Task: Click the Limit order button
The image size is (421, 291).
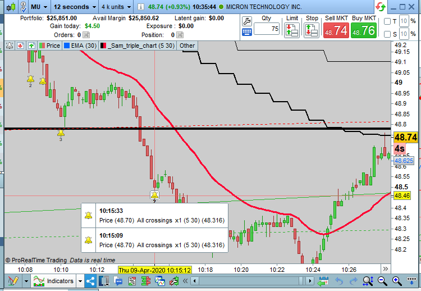Action: coord(292,30)
